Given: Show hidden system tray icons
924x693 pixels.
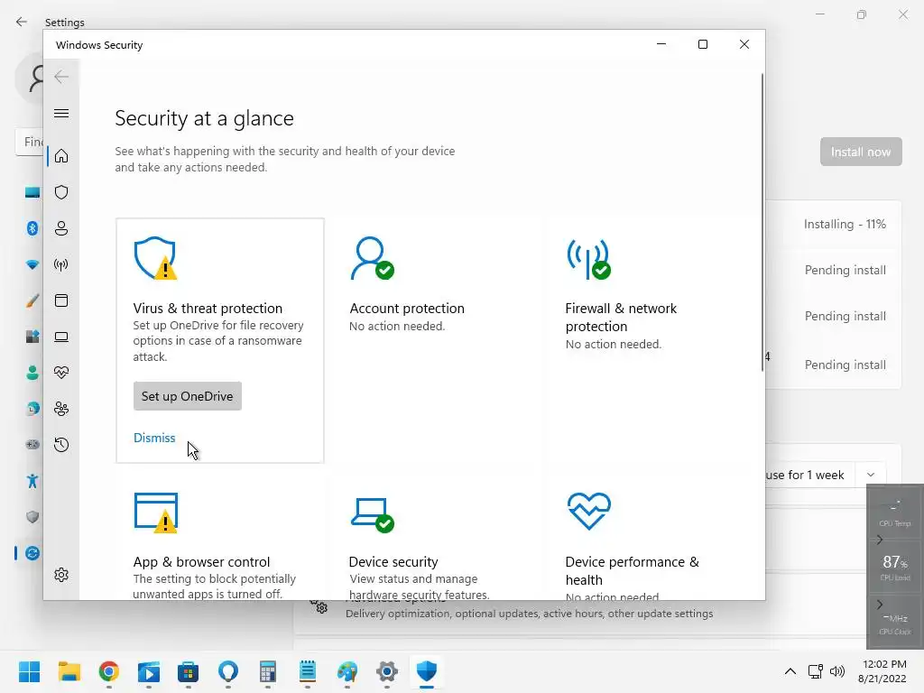Looking at the screenshot, I should pyautogui.click(x=790, y=671).
